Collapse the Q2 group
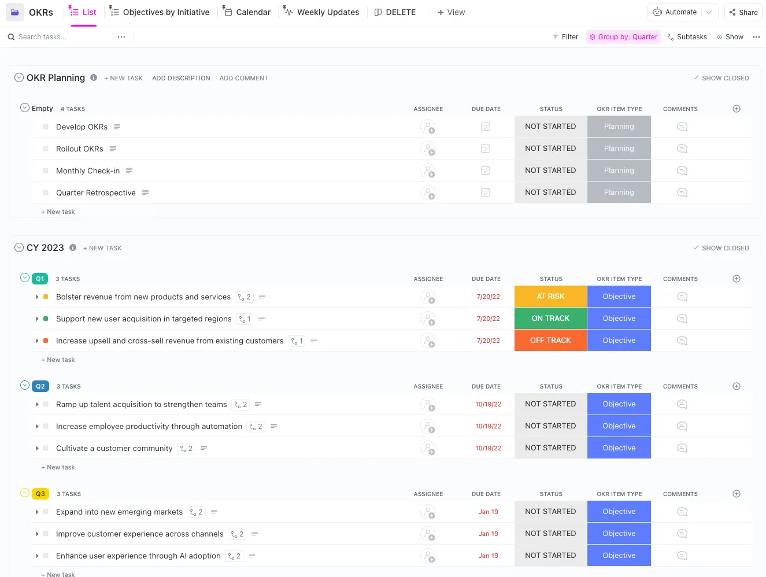Image resolution: width=766 pixels, height=577 pixels. pyautogui.click(x=25, y=385)
